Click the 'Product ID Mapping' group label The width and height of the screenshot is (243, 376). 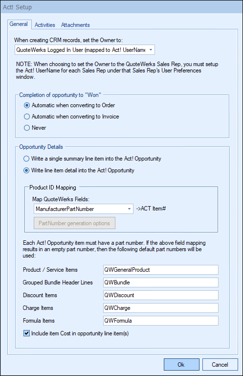[x=53, y=188]
